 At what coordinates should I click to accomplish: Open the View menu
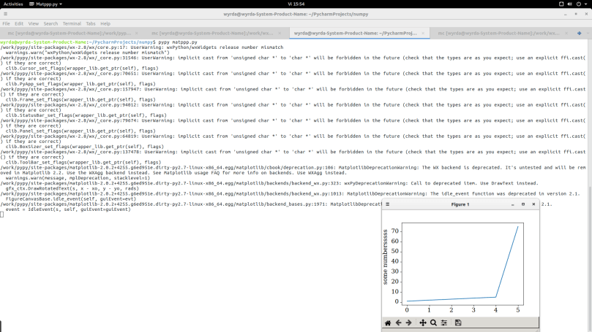33,23
